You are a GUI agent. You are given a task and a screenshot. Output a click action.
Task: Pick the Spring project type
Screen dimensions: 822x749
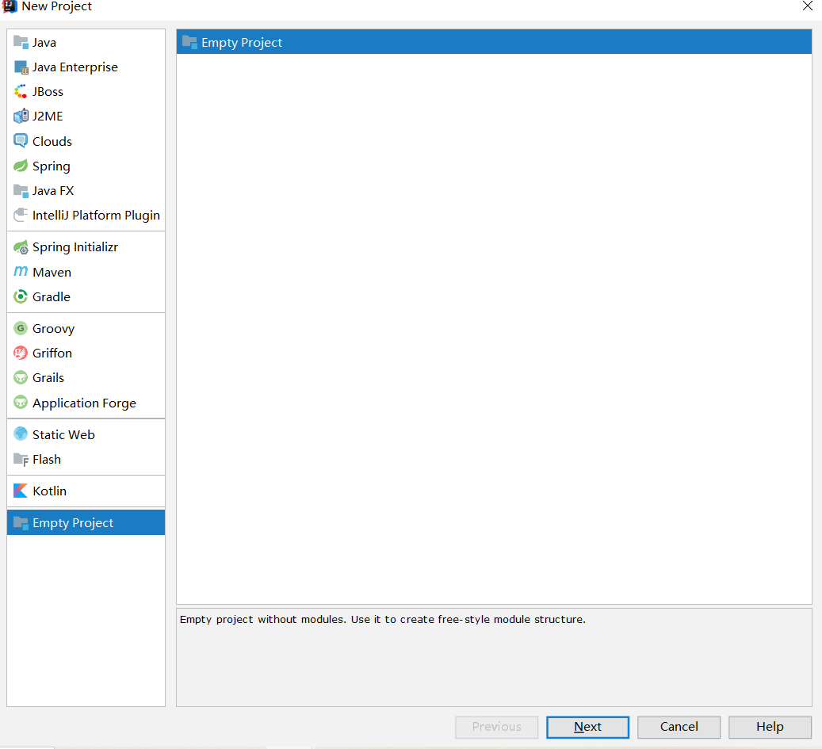pos(86,166)
